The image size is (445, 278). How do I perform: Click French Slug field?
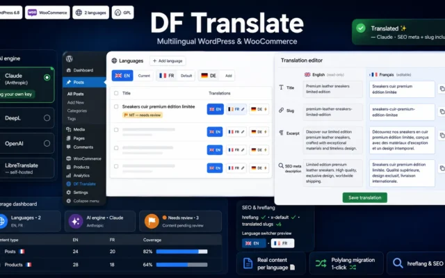(402, 112)
